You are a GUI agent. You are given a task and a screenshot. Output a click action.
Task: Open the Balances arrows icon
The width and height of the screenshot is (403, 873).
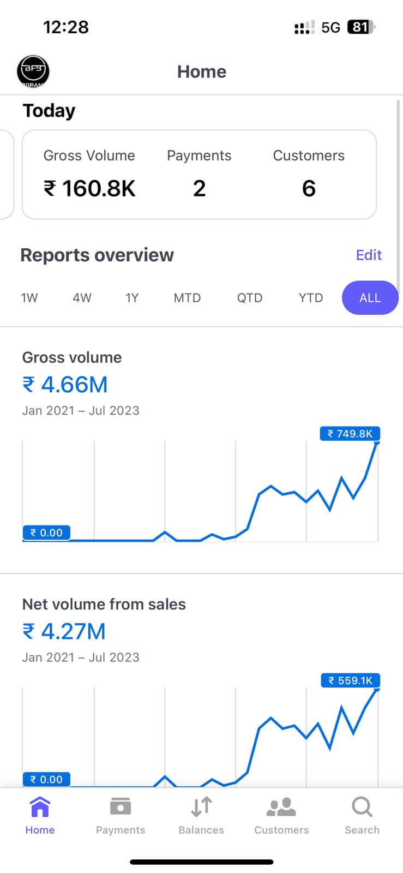tap(201, 806)
